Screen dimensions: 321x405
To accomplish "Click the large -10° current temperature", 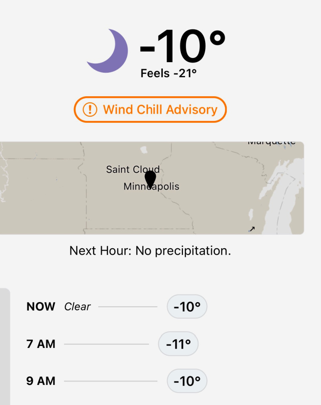I will (x=182, y=46).
